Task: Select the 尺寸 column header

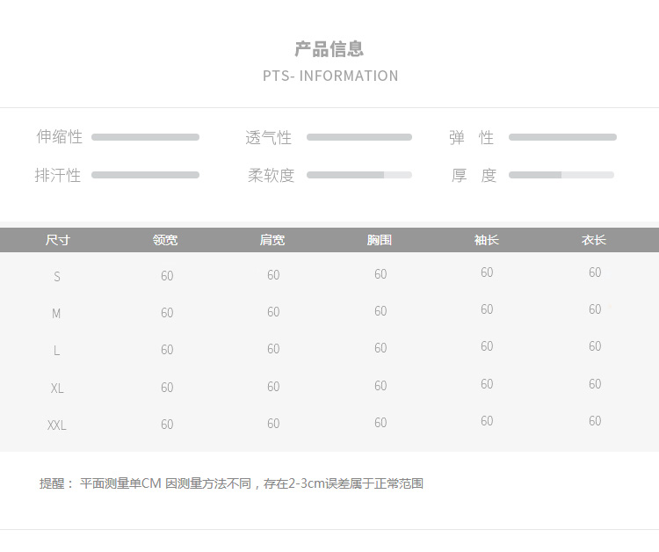Action: [x=58, y=240]
